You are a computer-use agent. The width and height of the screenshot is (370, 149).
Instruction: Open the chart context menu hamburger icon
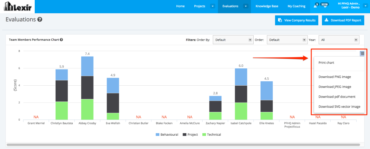click(x=362, y=54)
